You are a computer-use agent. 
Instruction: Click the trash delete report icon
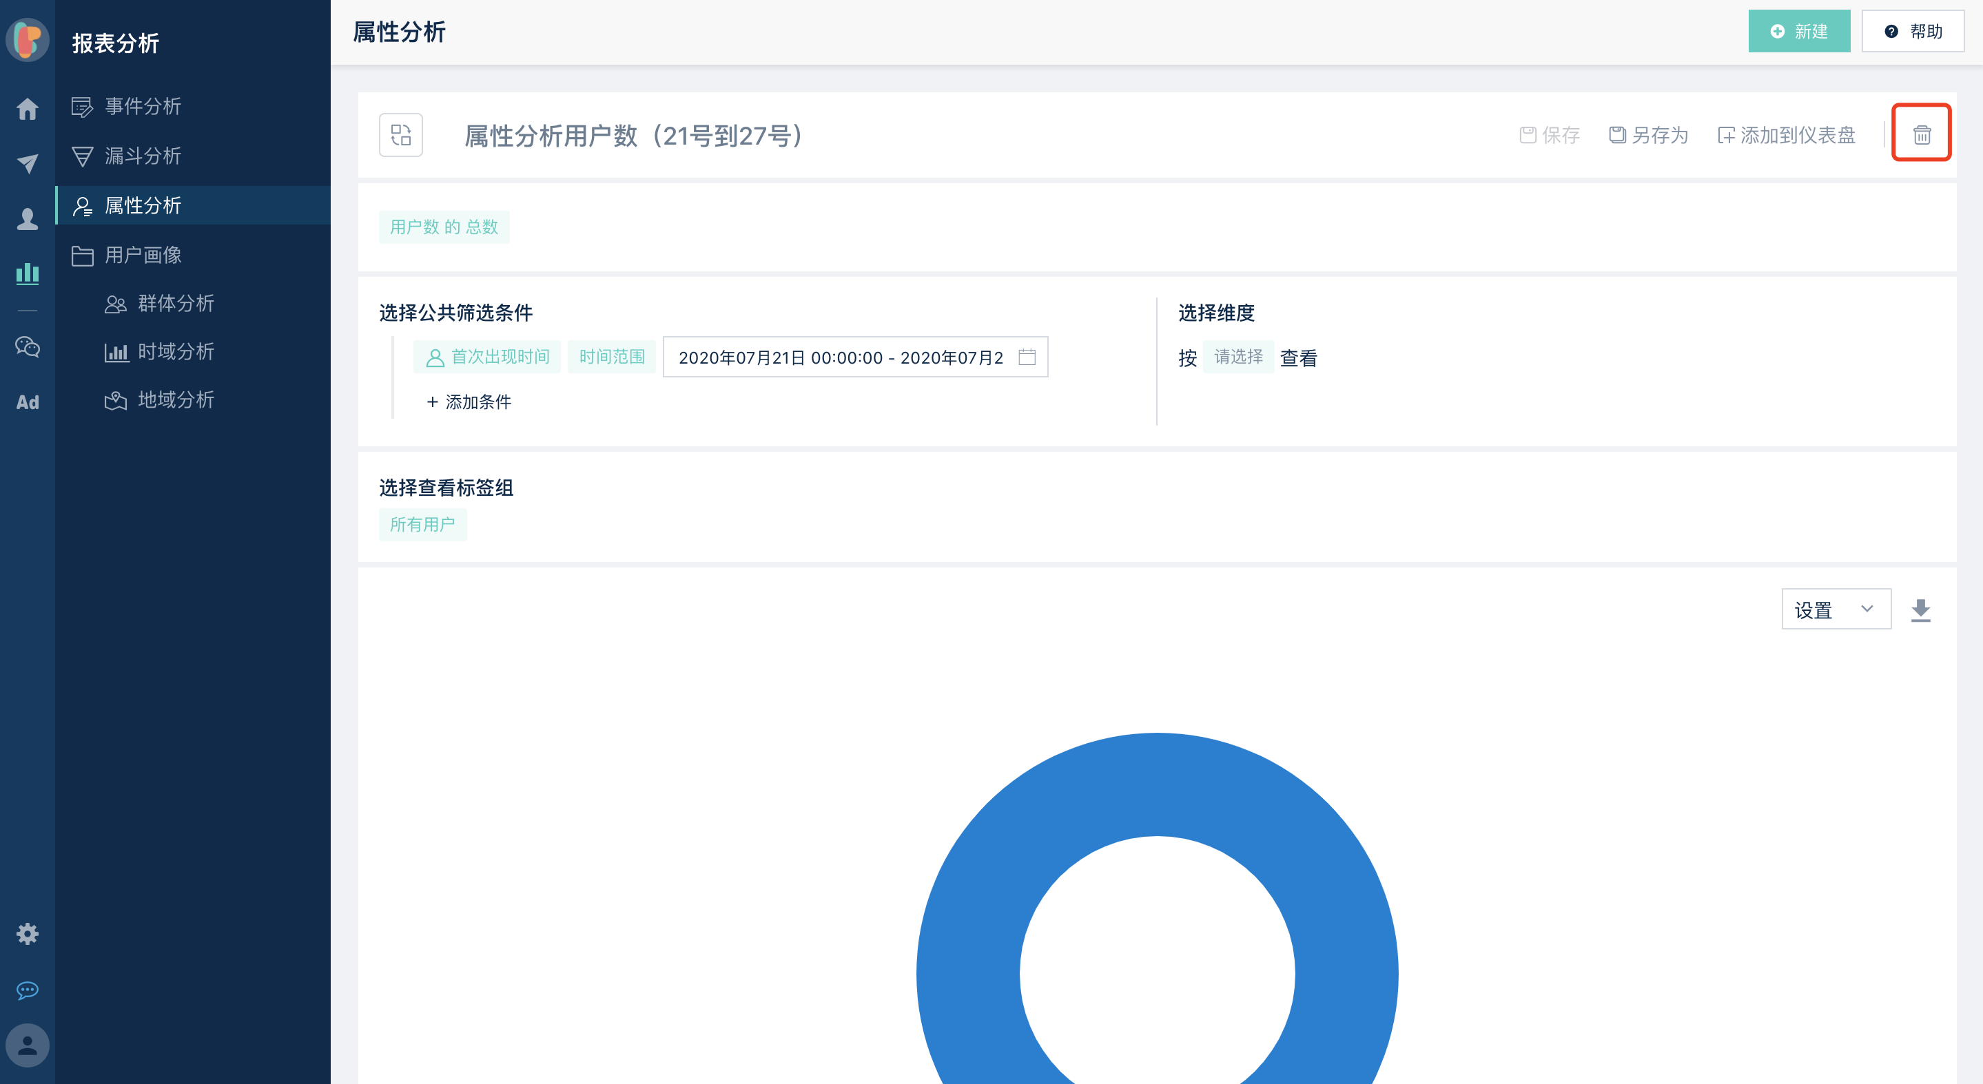tap(1921, 134)
